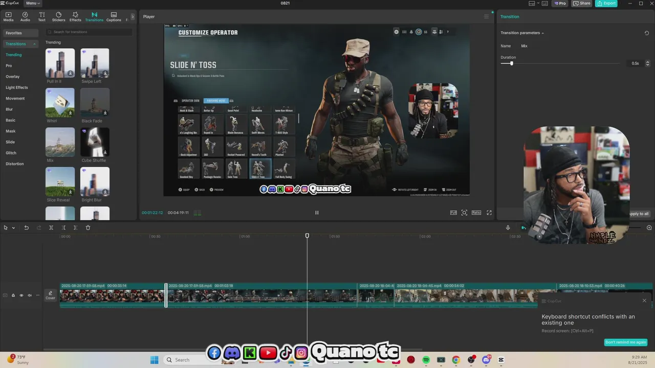
Task: Delete the selected timeline item
Action: point(88,227)
